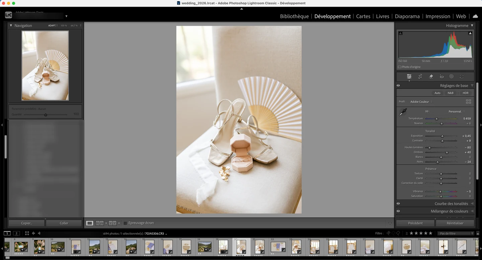Image resolution: width=482 pixels, height=260 pixels.
Task: Click the rating comparison ≥ symbol
Action: click(x=407, y=233)
